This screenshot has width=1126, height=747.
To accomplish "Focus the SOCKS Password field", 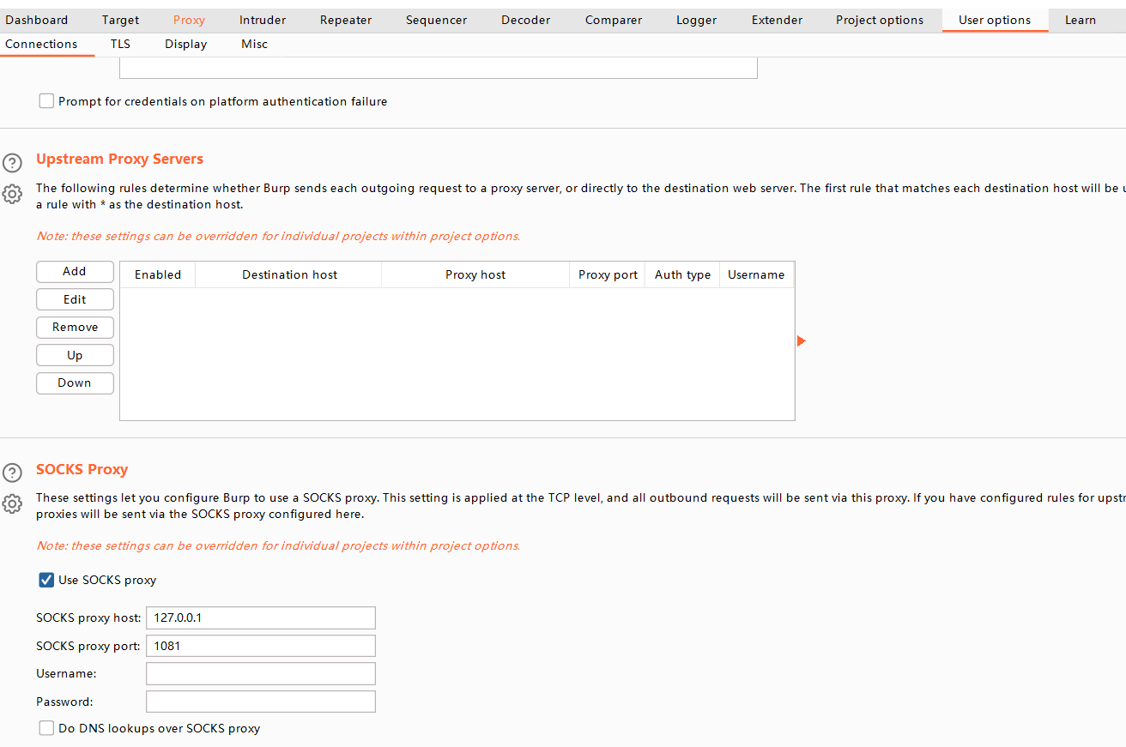I will [261, 702].
